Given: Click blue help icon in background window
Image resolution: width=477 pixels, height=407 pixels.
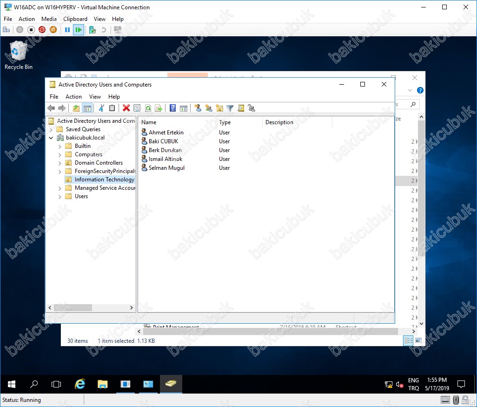Looking at the screenshot, I should [x=420, y=90].
